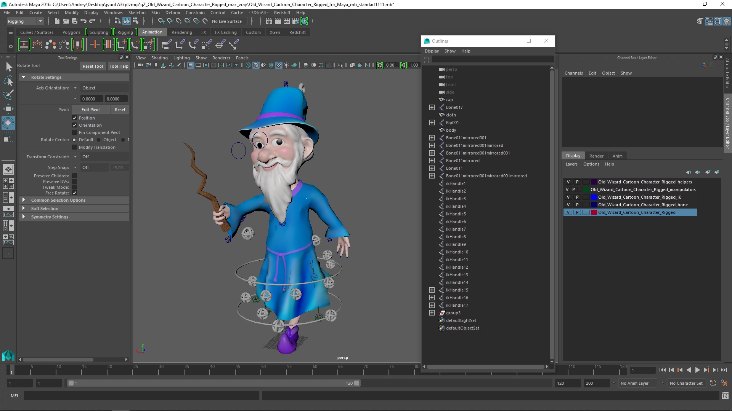The height and width of the screenshot is (411, 732).
Task: Click the Tool Help button
Action: 119,66
